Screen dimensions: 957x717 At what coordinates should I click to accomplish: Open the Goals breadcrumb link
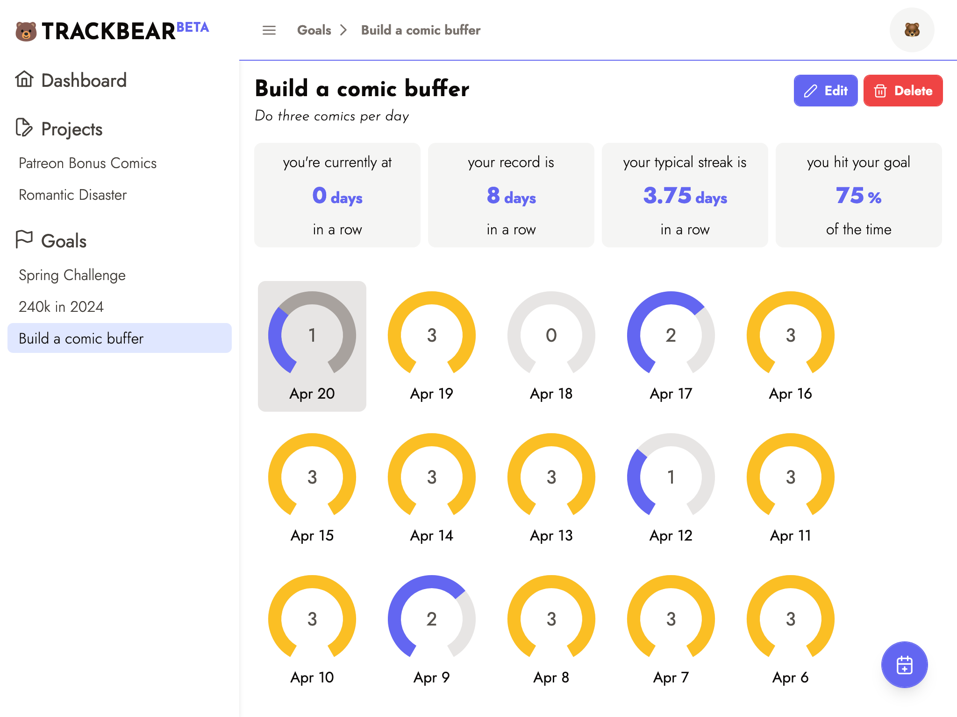click(314, 30)
